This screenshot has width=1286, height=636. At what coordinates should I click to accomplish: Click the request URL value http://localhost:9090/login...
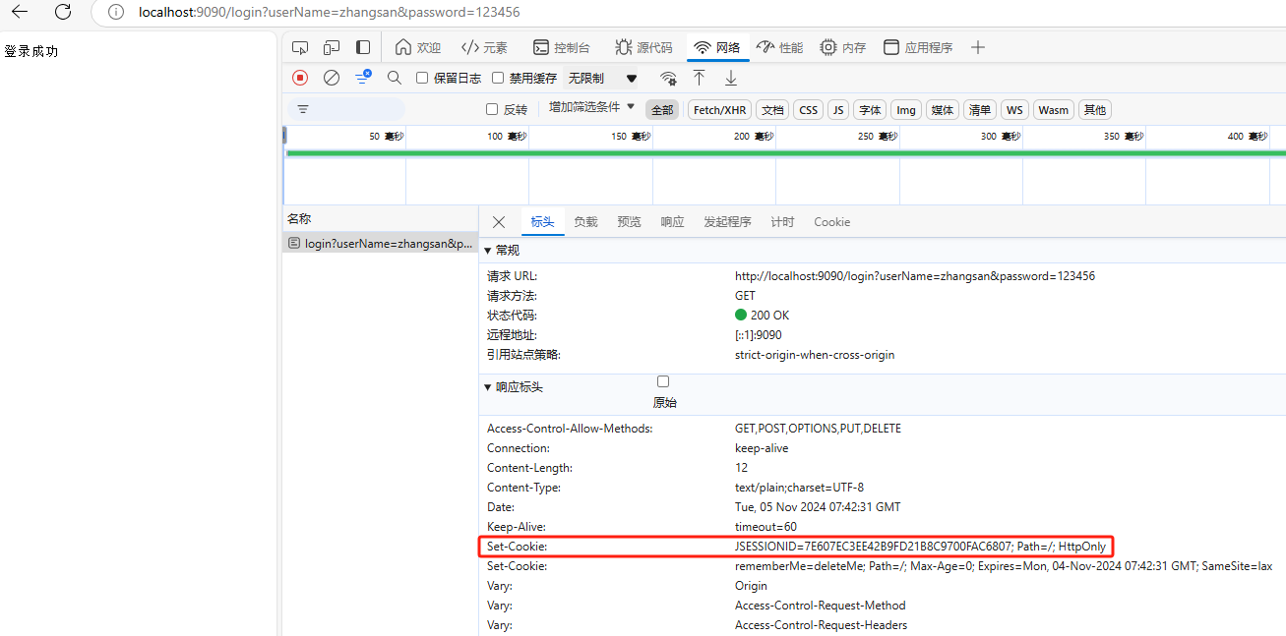915,276
